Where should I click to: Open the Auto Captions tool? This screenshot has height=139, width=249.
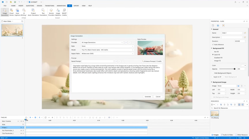pyautogui.click(x=17, y=12)
